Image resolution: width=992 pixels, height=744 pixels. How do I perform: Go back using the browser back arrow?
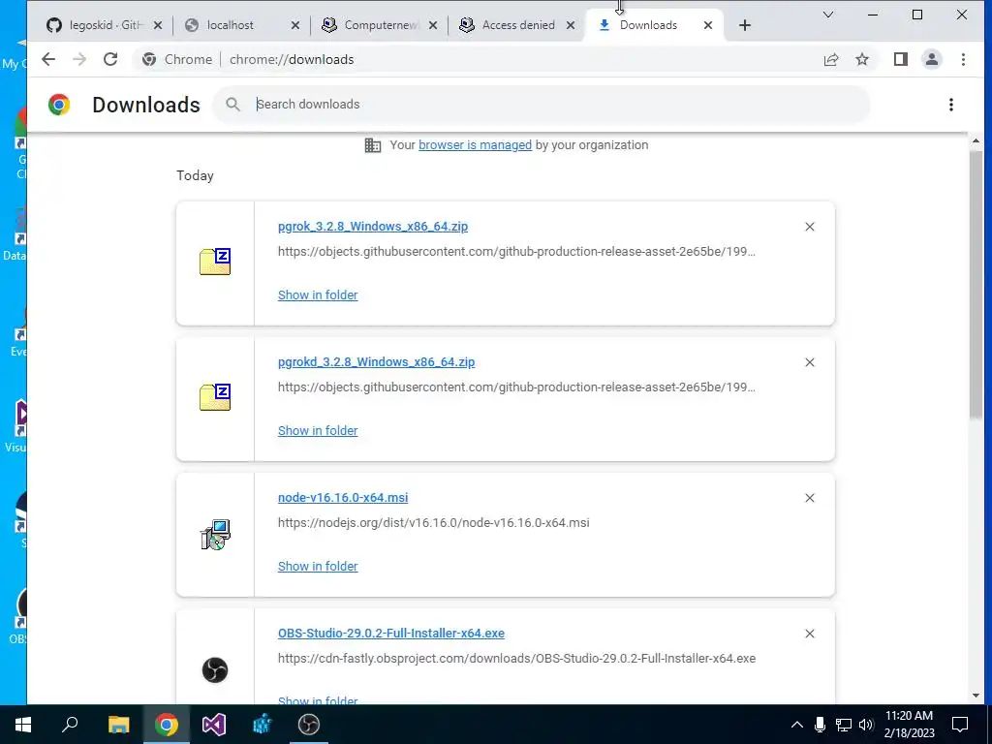(48, 59)
